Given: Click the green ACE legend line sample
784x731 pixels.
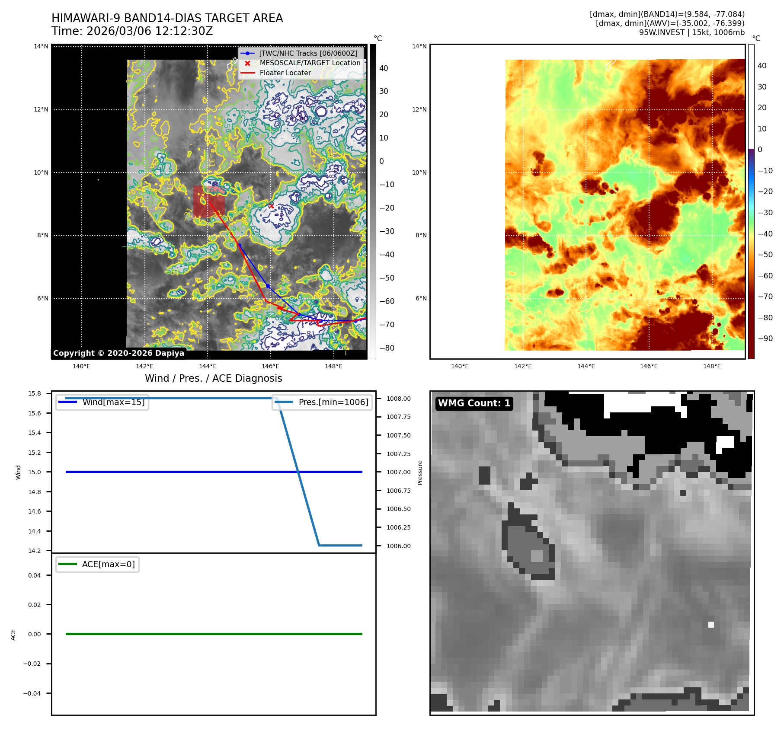Looking at the screenshot, I should coord(67,564).
